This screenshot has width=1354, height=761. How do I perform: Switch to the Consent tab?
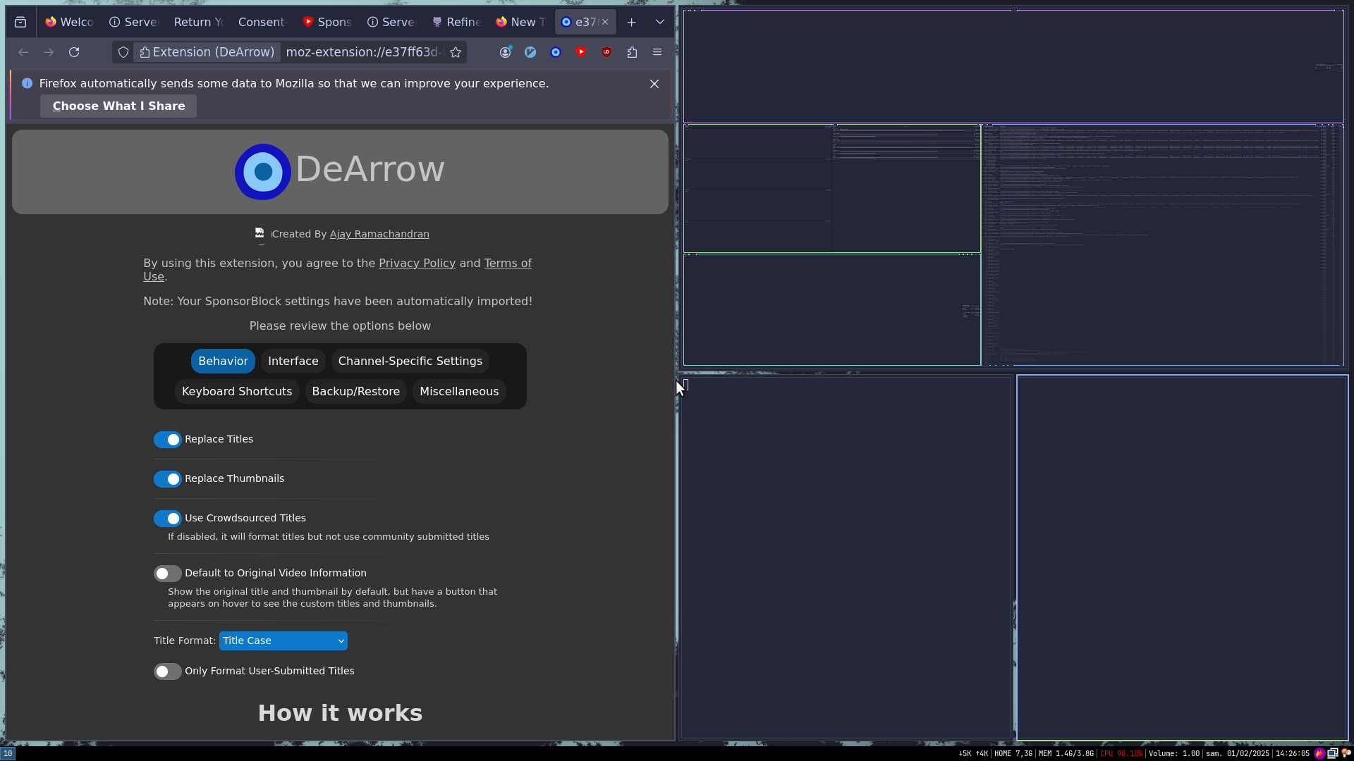coord(262,22)
